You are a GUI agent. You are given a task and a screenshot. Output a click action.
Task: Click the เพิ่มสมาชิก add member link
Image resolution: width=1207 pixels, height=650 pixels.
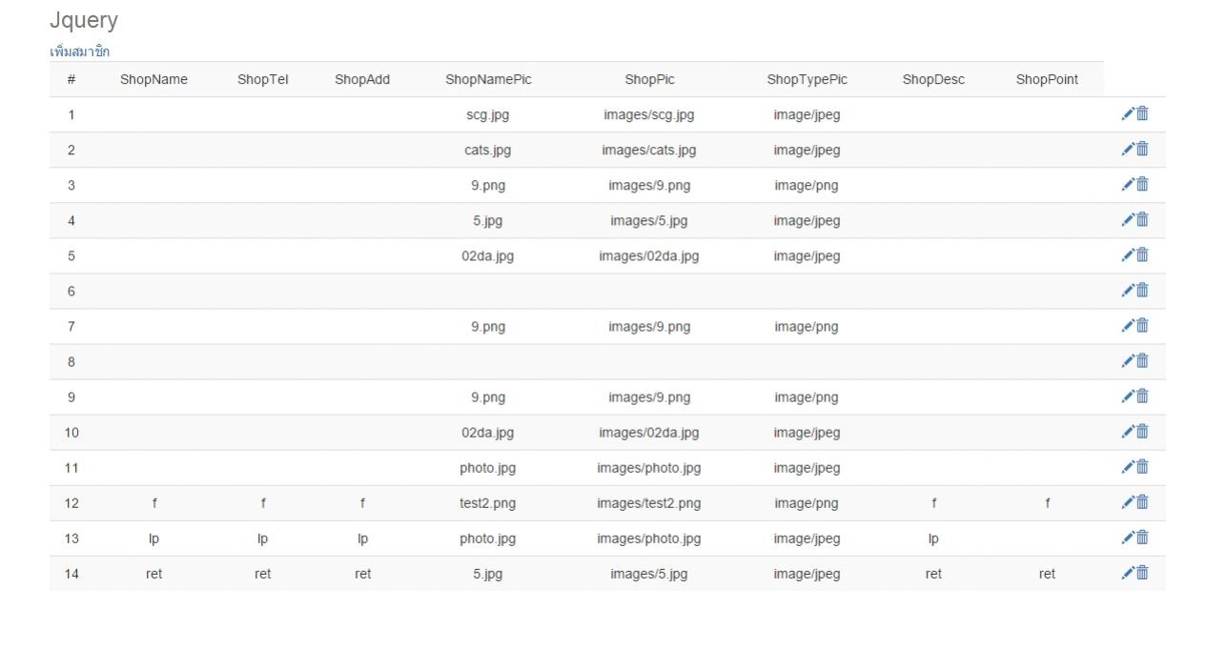(x=79, y=51)
